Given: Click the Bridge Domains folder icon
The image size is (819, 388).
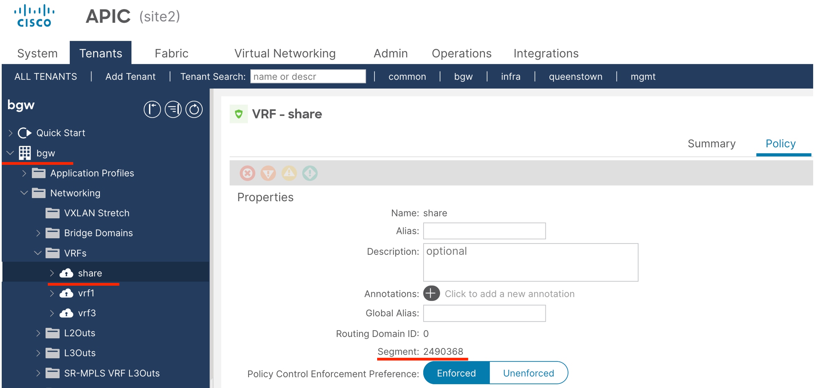Looking at the screenshot, I should pyautogui.click(x=52, y=233).
